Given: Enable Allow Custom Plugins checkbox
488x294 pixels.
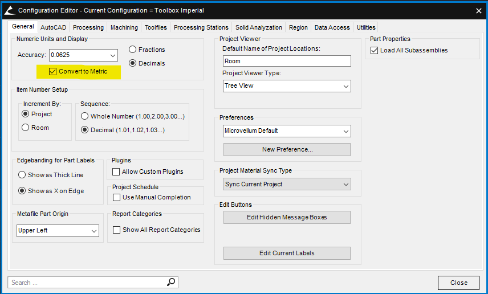Looking at the screenshot, I should pos(116,171).
